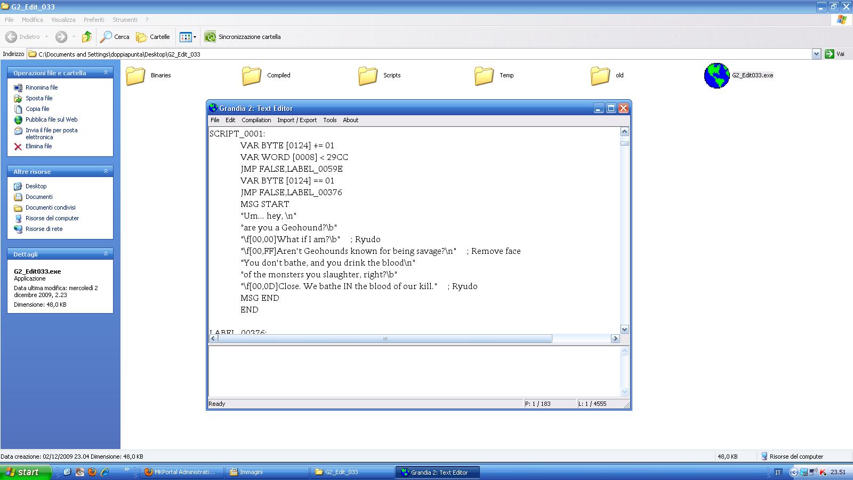Open Risorse del computer link
The height and width of the screenshot is (480, 853).
[52, 218]
